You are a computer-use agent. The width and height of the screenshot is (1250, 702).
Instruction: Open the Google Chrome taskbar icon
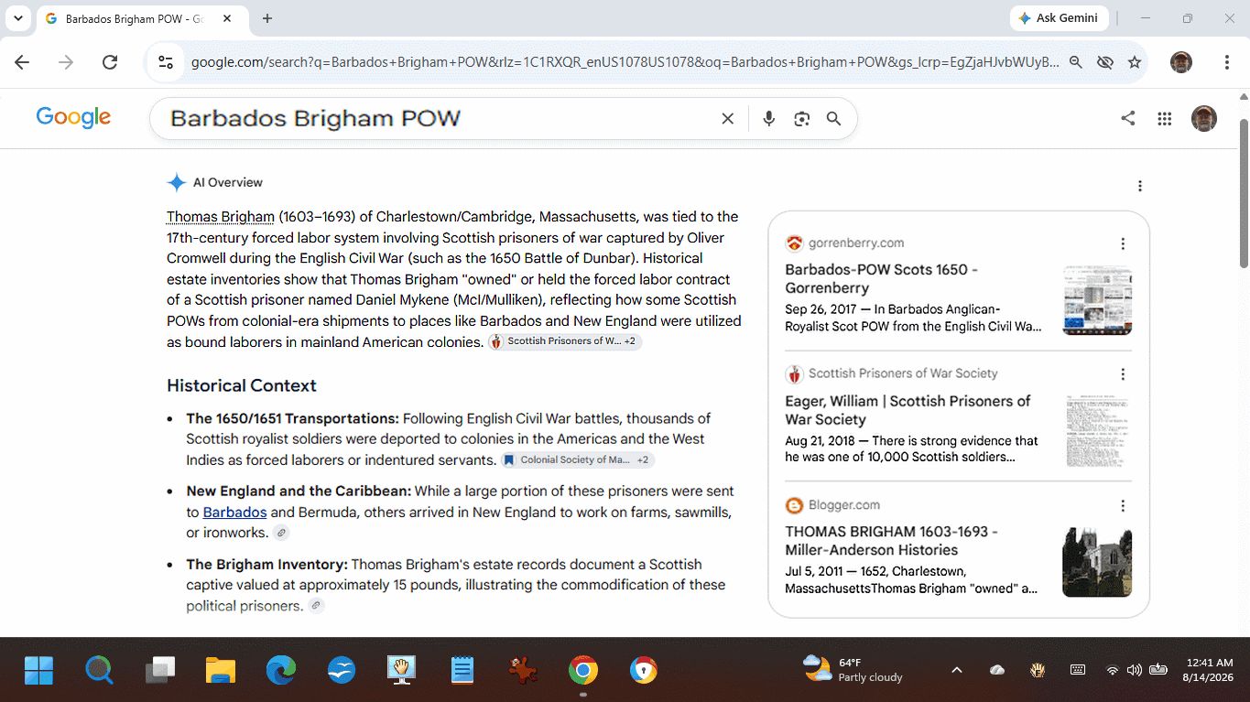[x=583, y=671]
